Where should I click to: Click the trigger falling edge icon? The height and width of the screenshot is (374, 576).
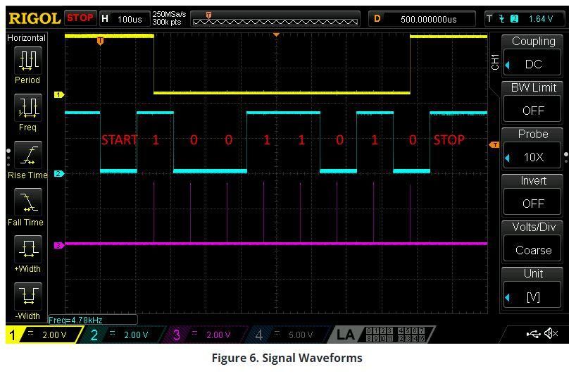pyautogui.click(x=502, y=19)
